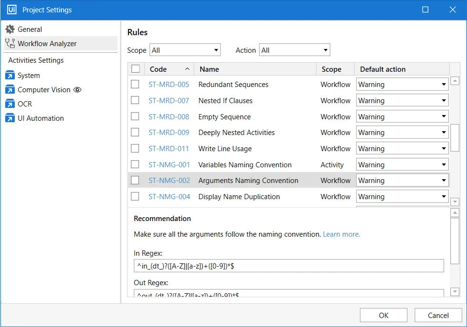Open the Learn more link
Viewport: 467px width, 327px height.
[x=342, y=234]
